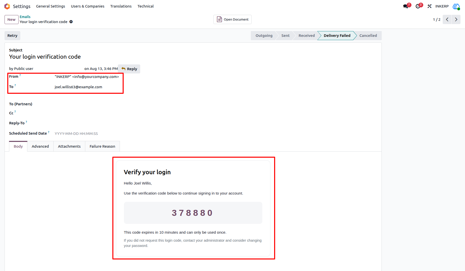465x271 pixels.
Task: Switch to the Failure Reason tab
Action: coord(102,146)
